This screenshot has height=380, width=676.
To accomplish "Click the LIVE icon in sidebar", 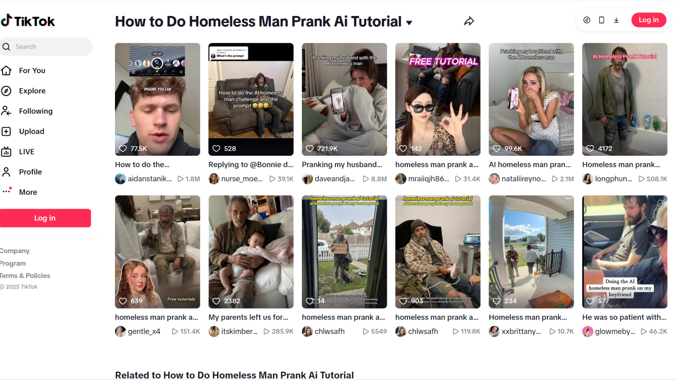I will click(x=6, y=152).
